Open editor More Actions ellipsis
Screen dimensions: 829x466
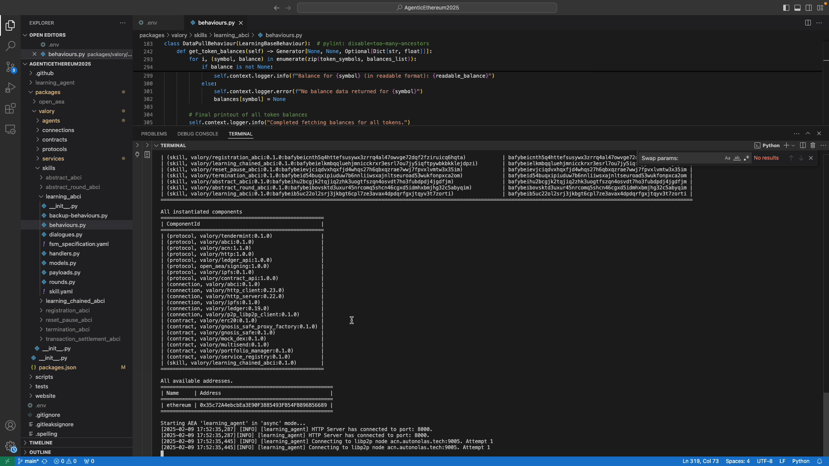pyautogui.click(x=819, y=23)
